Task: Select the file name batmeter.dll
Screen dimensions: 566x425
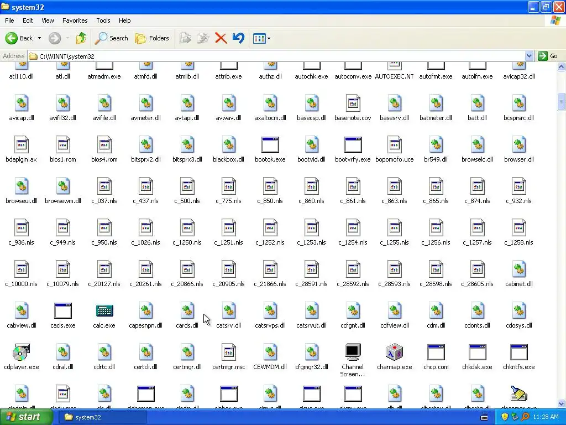Action: tap(436, 118)
